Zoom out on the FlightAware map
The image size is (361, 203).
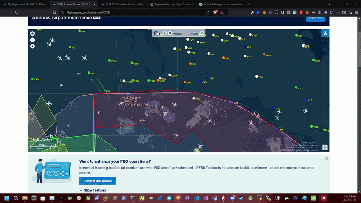point(32,40)
